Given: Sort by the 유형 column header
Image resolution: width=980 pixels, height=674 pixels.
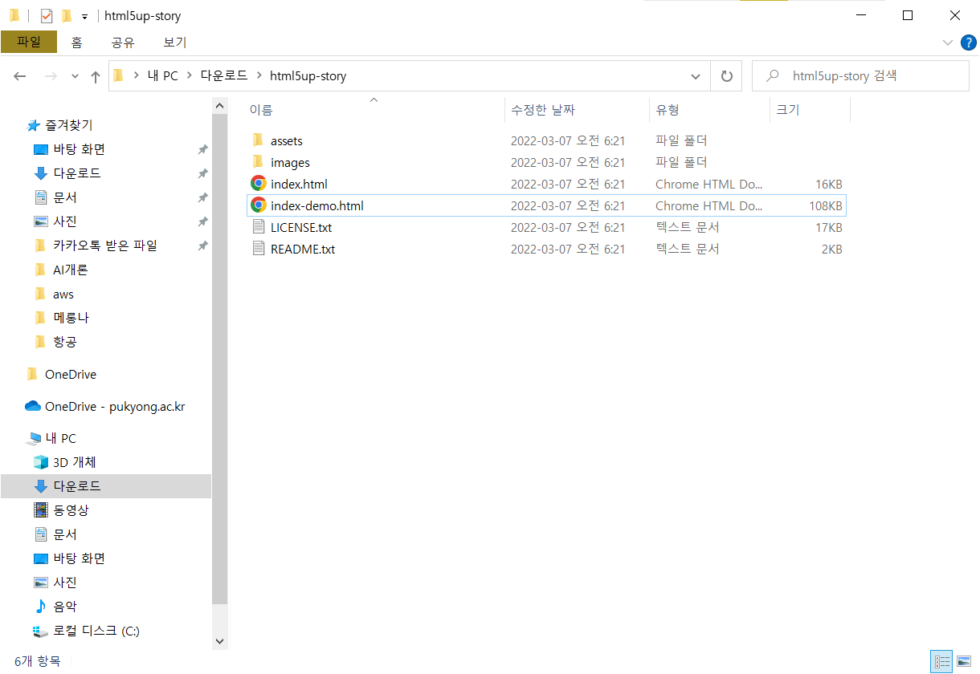Looking at the screenshot, I should (668, 110).
